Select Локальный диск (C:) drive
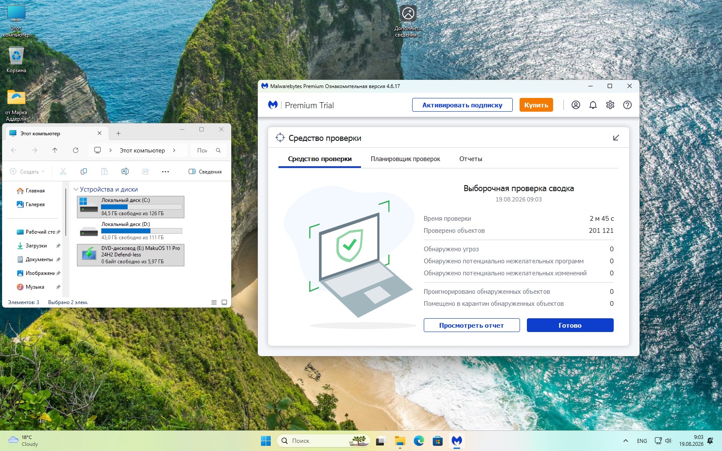Viewport: 722px width, 451px height. click(x=131, y=207)
